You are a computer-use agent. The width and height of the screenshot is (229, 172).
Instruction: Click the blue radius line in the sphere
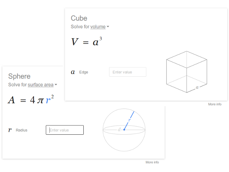pos(129,120)
